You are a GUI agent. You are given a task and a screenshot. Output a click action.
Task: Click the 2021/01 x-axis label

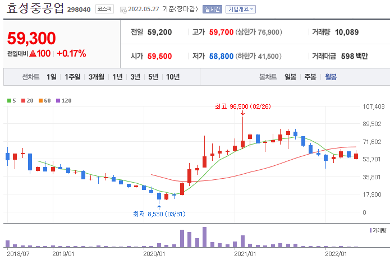click(x=245, y=254)
